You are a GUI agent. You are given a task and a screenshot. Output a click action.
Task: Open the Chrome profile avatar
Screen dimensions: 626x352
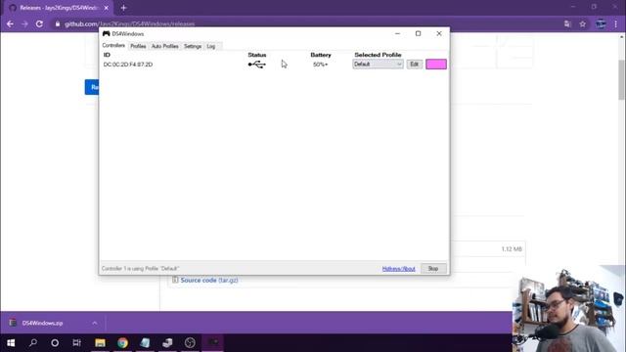(x=601, y=23)
